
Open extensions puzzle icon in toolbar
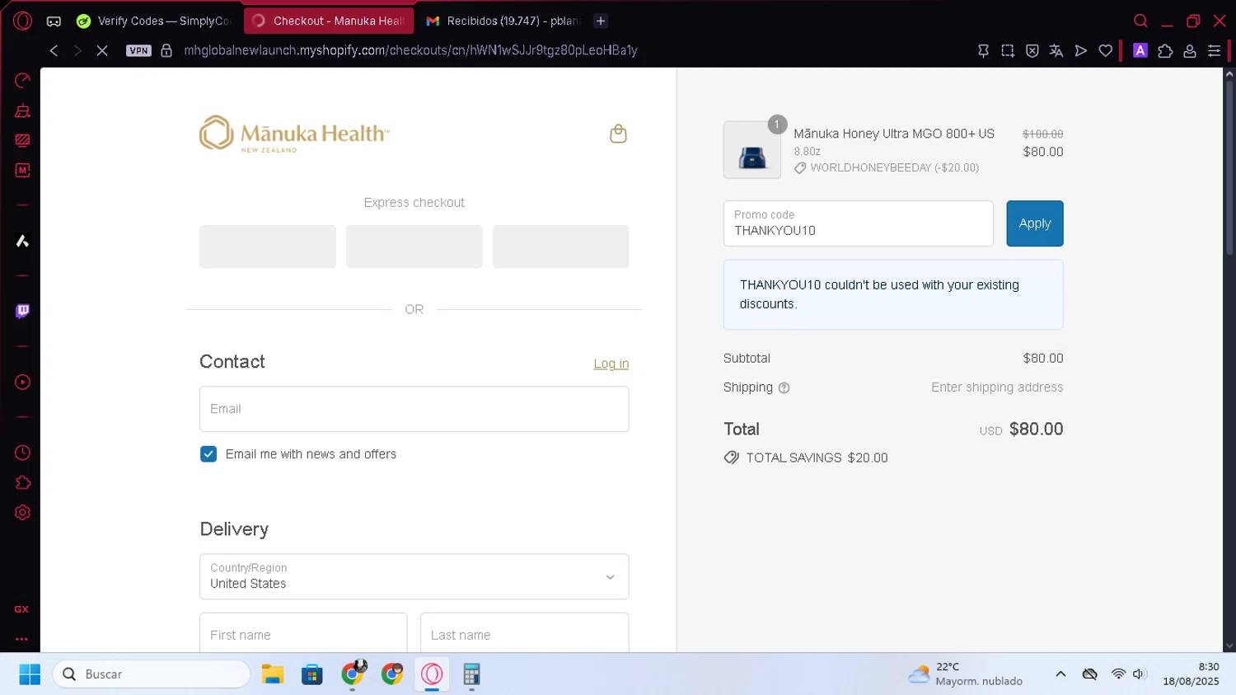click(x=1165, y=51)
